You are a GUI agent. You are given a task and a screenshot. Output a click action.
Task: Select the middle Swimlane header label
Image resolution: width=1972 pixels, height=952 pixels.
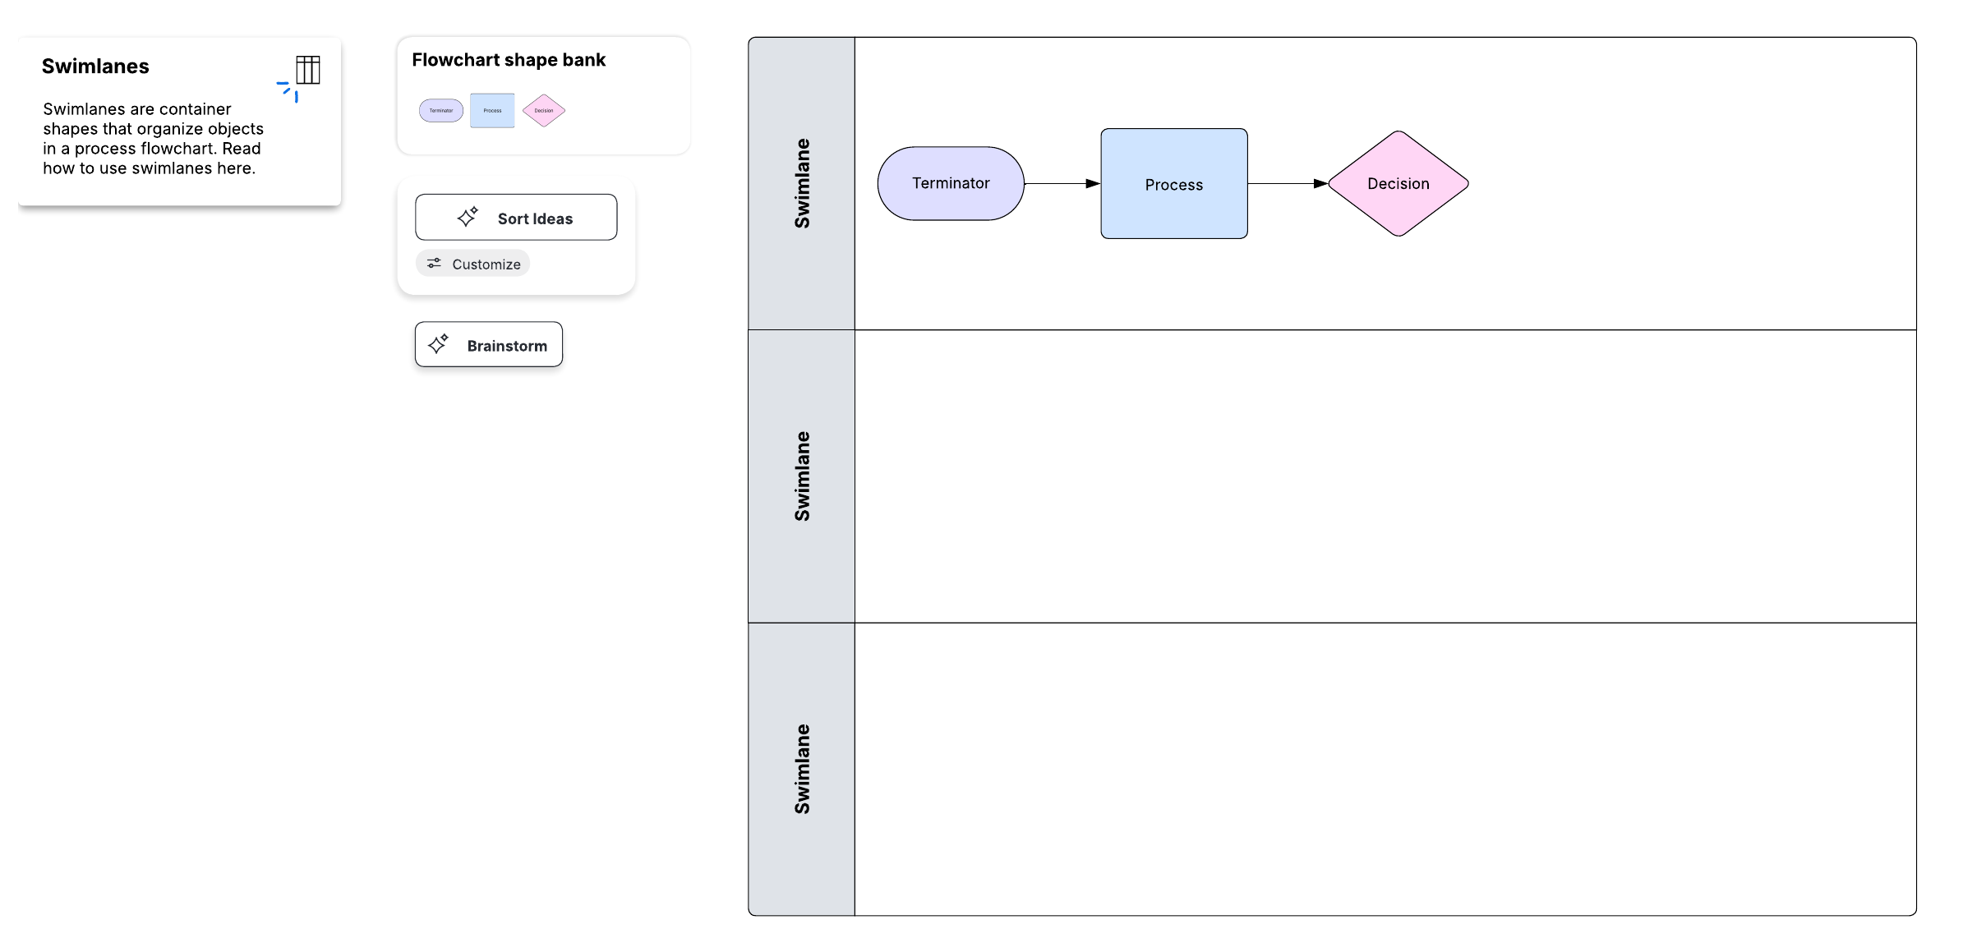click(802, 476)
